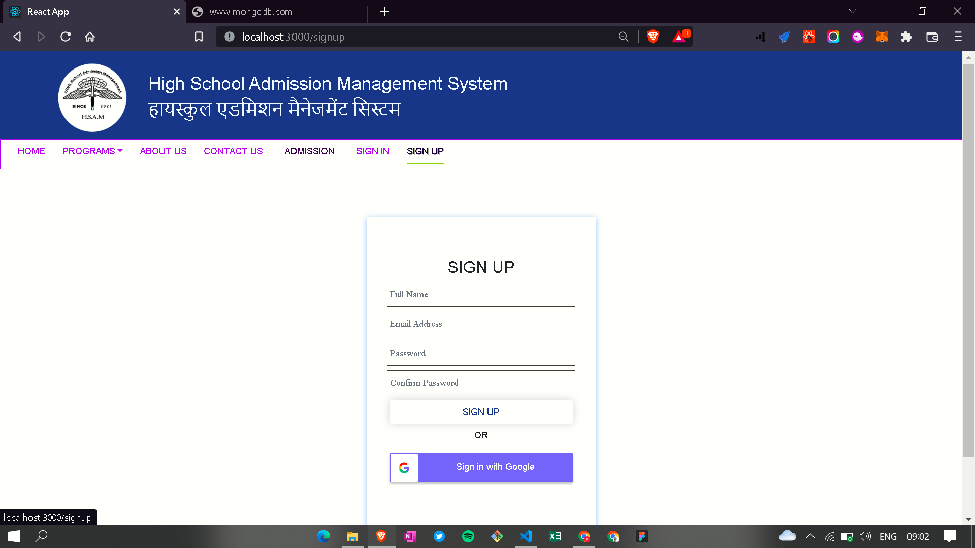Open the address bar search magnifier
Screen dimensions: 975x548
click(x=624, y=37)
